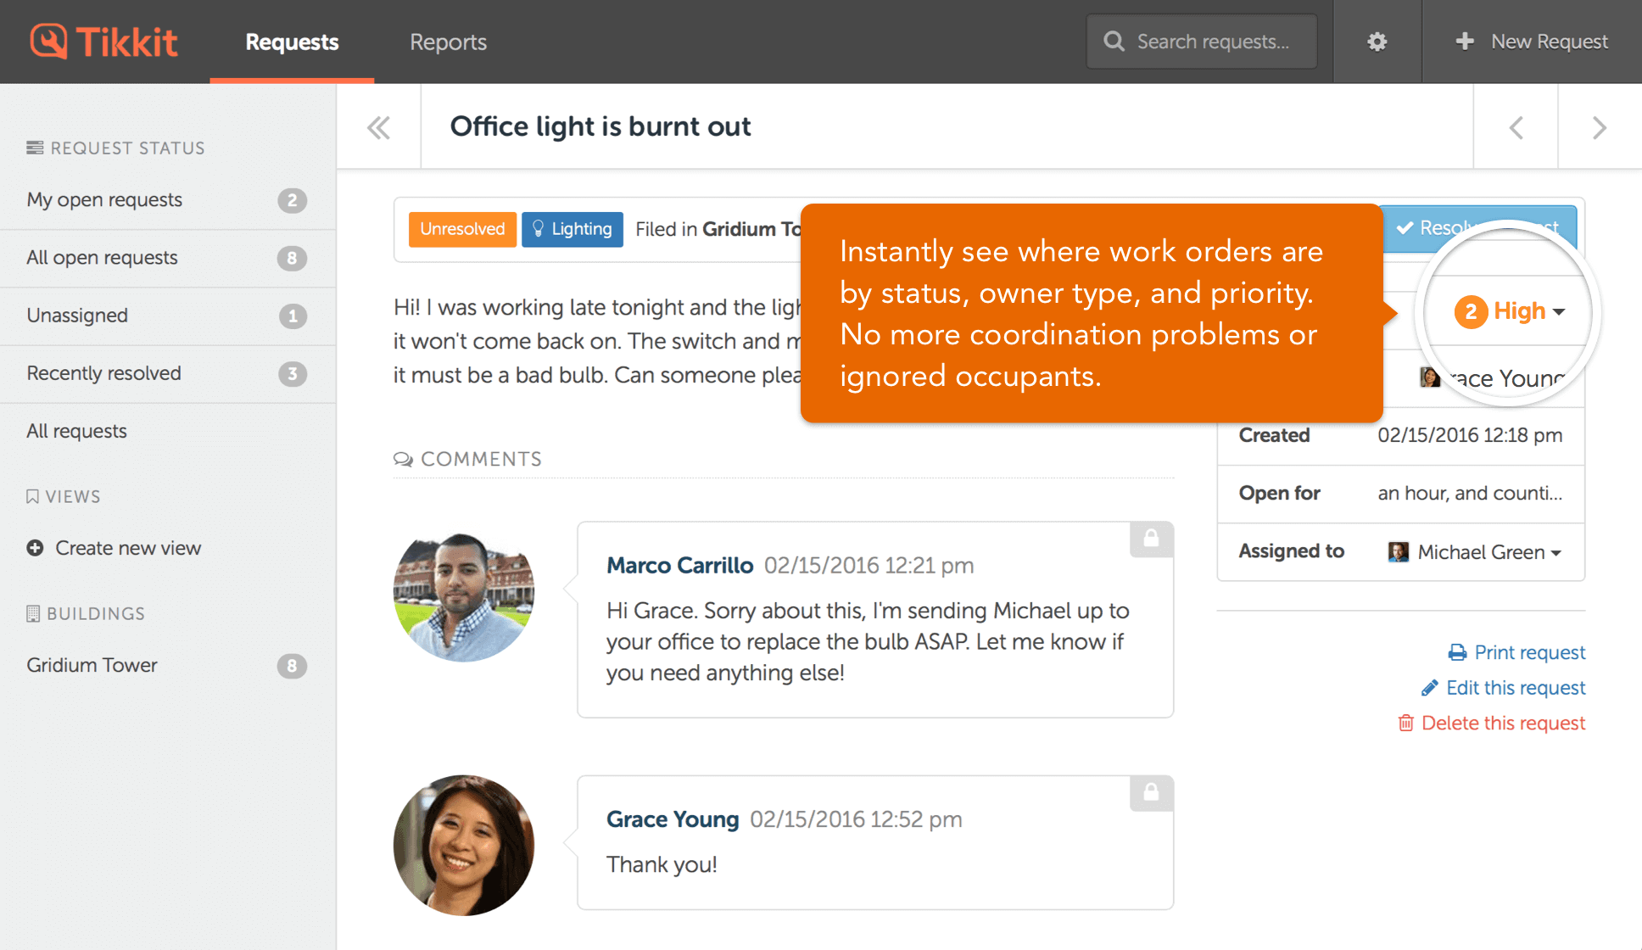
Task: Click Grace Young's avatar photo
Action: pyautogui.click(x=464, y=845)
